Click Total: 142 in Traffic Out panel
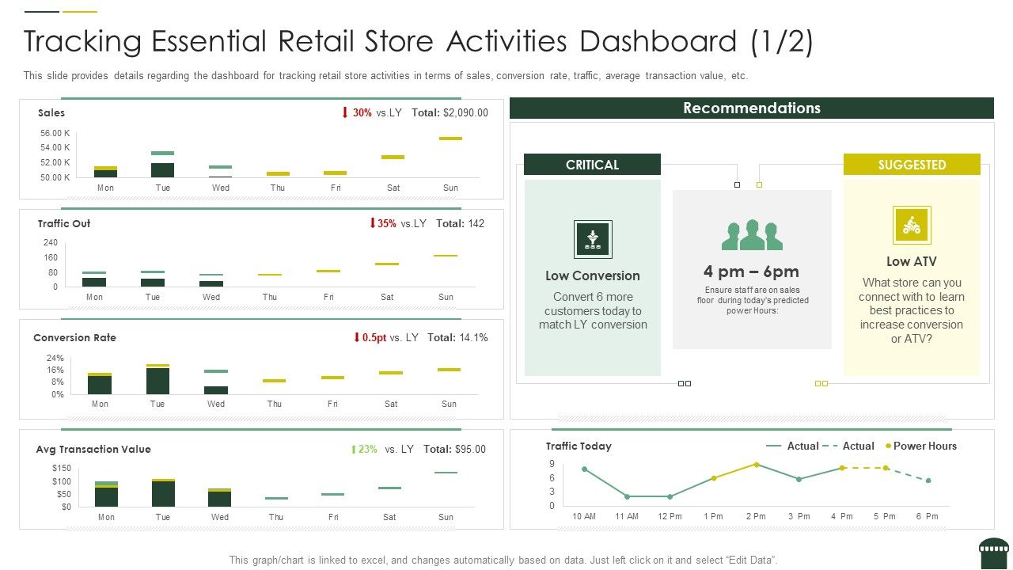 (460, 223)
